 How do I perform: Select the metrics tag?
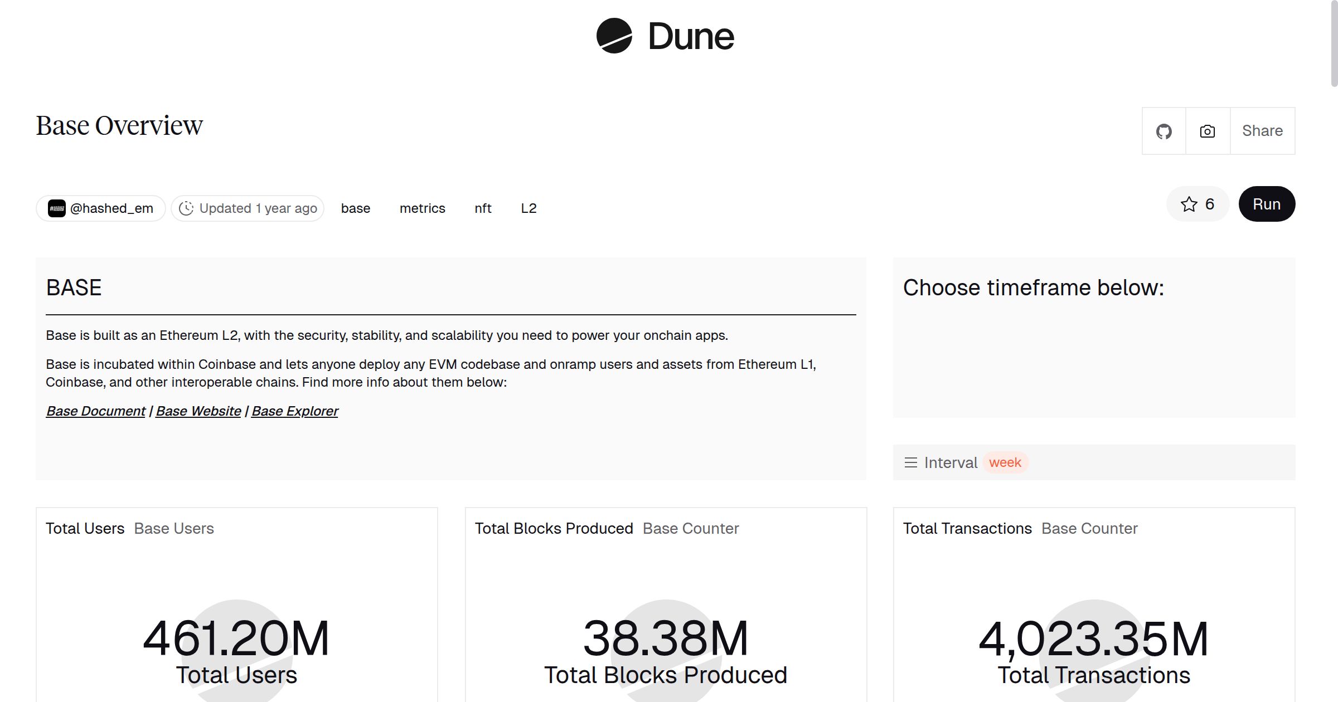click(422, 208)
